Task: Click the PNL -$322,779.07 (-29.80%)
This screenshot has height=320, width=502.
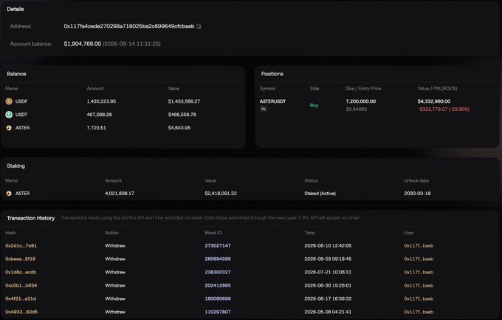Action: click(x=444, y=109)
